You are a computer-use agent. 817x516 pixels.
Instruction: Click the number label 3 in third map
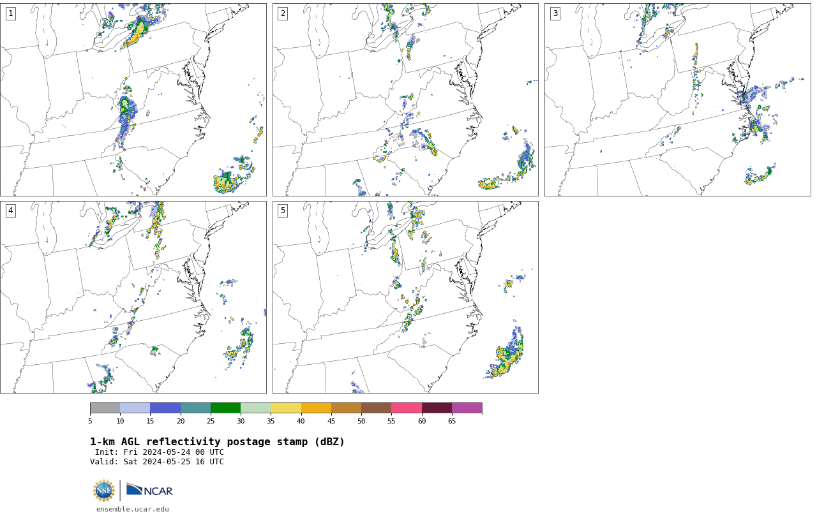555,13
